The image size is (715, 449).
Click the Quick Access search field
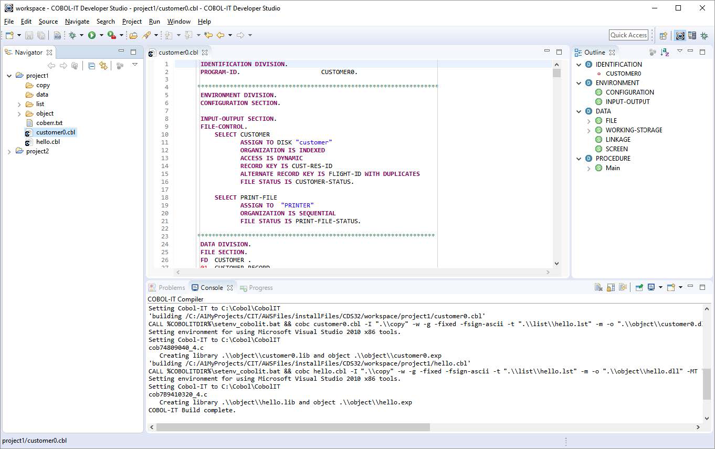click(628, 35)
